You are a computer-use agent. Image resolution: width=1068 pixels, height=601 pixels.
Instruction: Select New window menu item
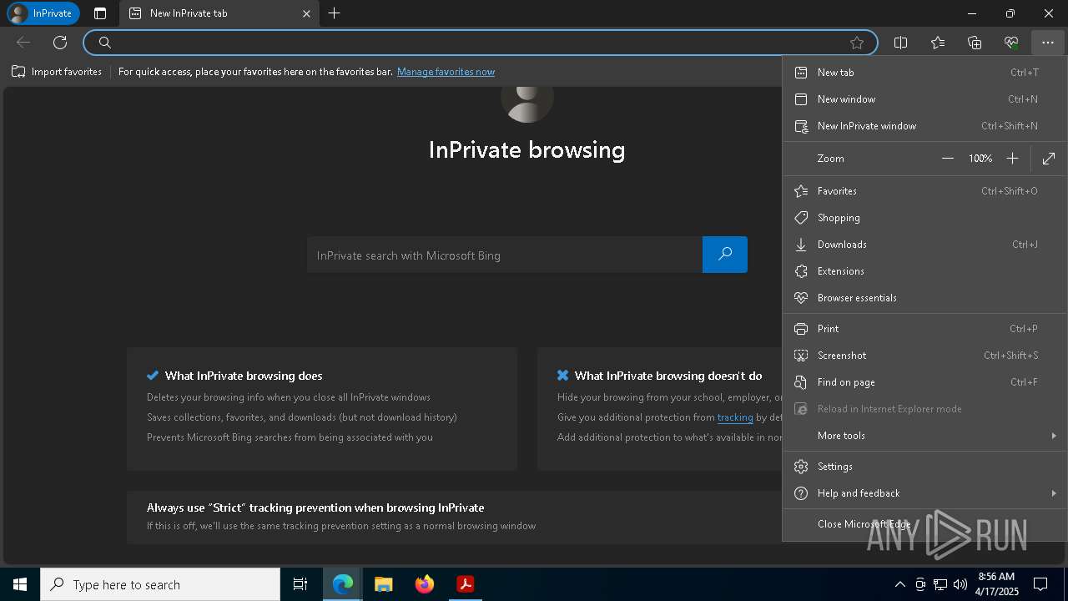924,99
